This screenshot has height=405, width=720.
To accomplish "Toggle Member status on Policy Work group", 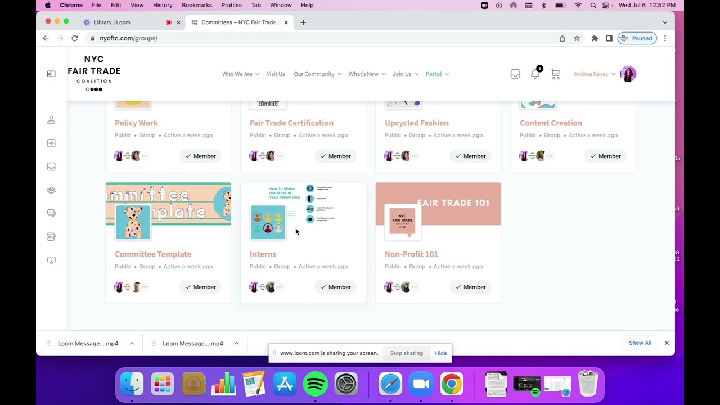I will 201,156.
